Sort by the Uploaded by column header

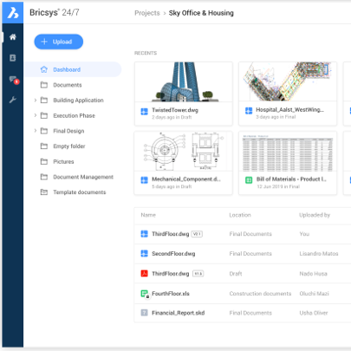(x=315, y=215)
